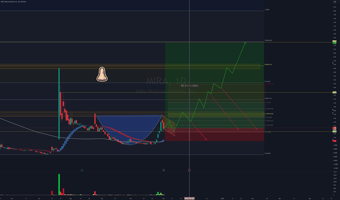The image size is (340, 200).
Task: Click "Sep" on the time axis
Action: pos(102,198)
